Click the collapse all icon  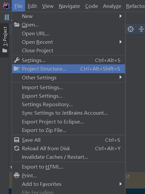141,29
